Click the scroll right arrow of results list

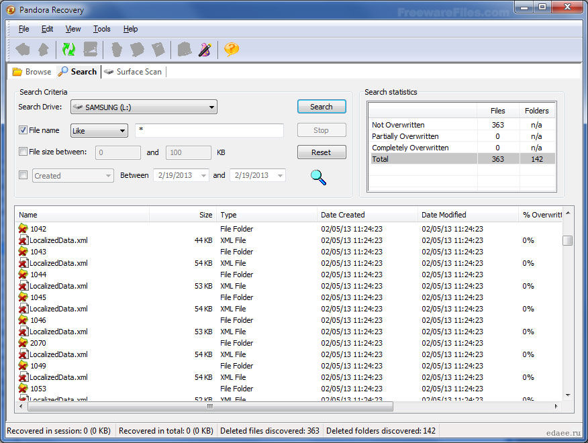point(556,406)
